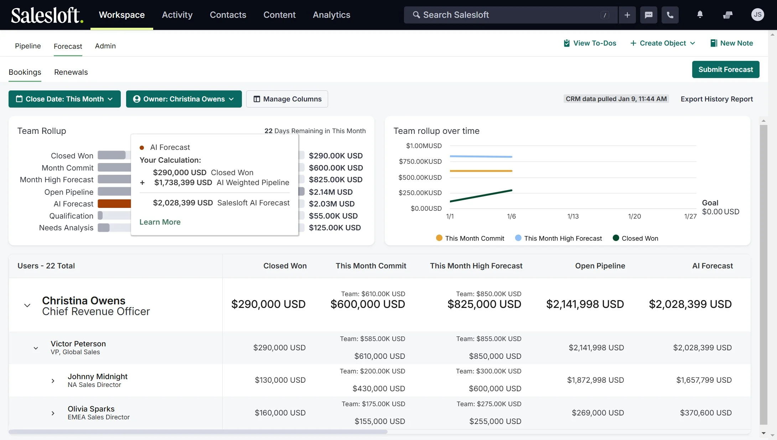The height and width of the screenshot is (440, 777).
Task: Click Learn More in AI Forecast tooltip
Action: coord(160,222)
